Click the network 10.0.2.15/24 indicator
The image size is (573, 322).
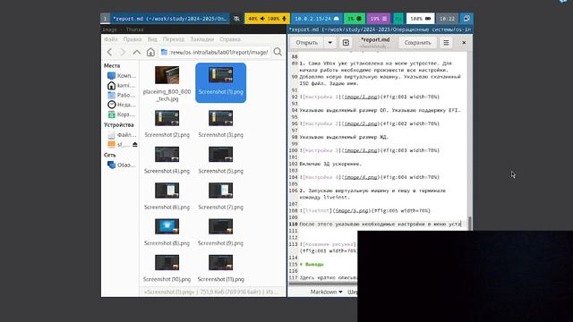317,18
